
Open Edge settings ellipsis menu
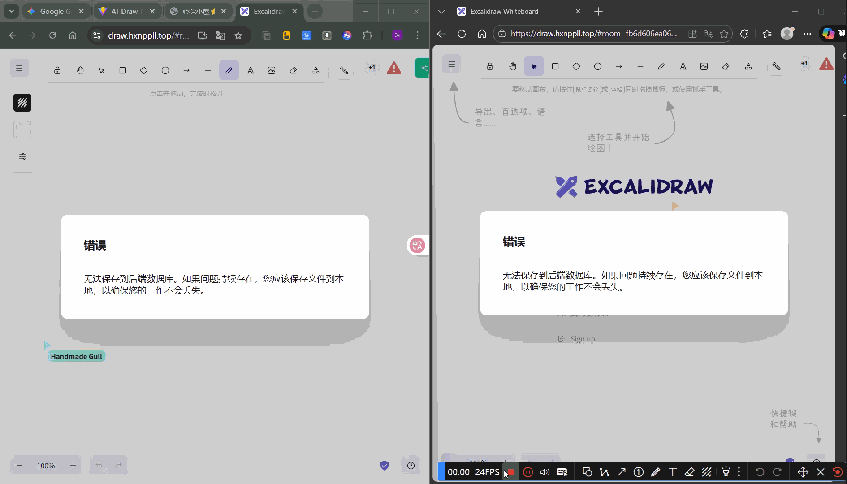click(807, 34)
